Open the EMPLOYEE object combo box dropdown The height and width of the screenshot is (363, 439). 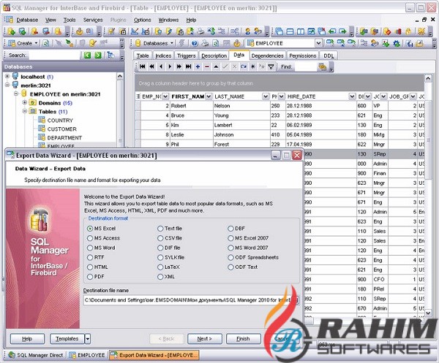(318, 43)
